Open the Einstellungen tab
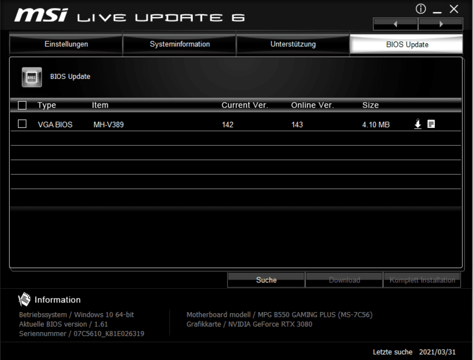473x360 pixels. (x=66, y=44)
